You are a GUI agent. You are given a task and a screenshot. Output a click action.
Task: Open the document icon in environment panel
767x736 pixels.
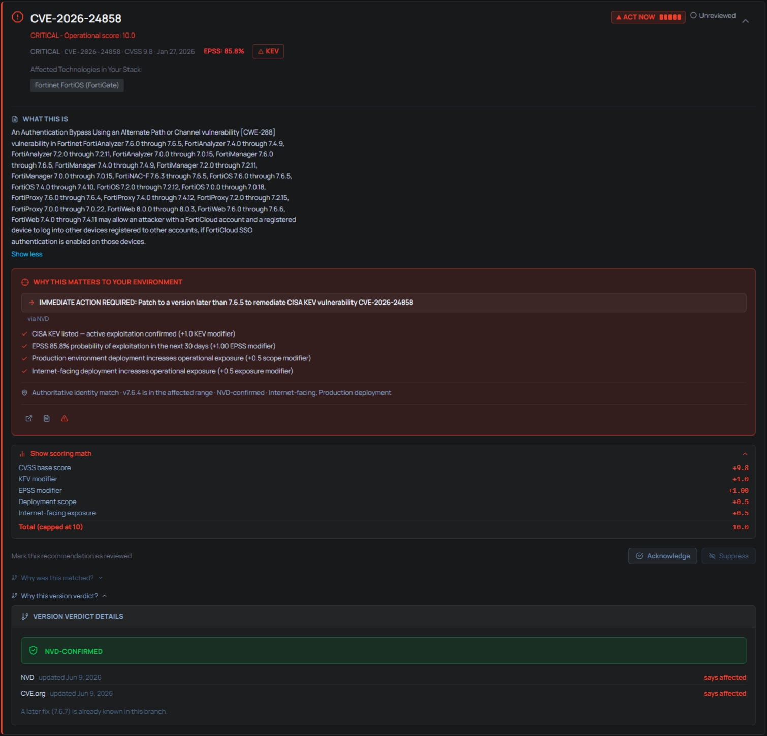[47, 418]
